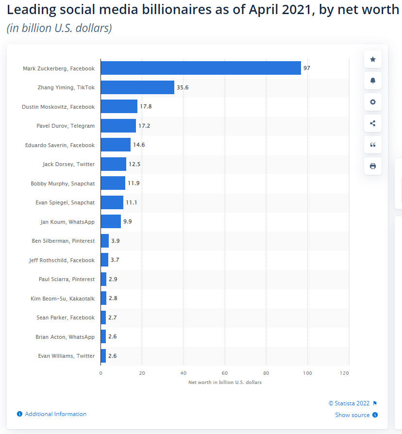The width and height of the screenshot is (402, 434).
Task: Click the chart title heading text
Action: (x=203, y=10)
